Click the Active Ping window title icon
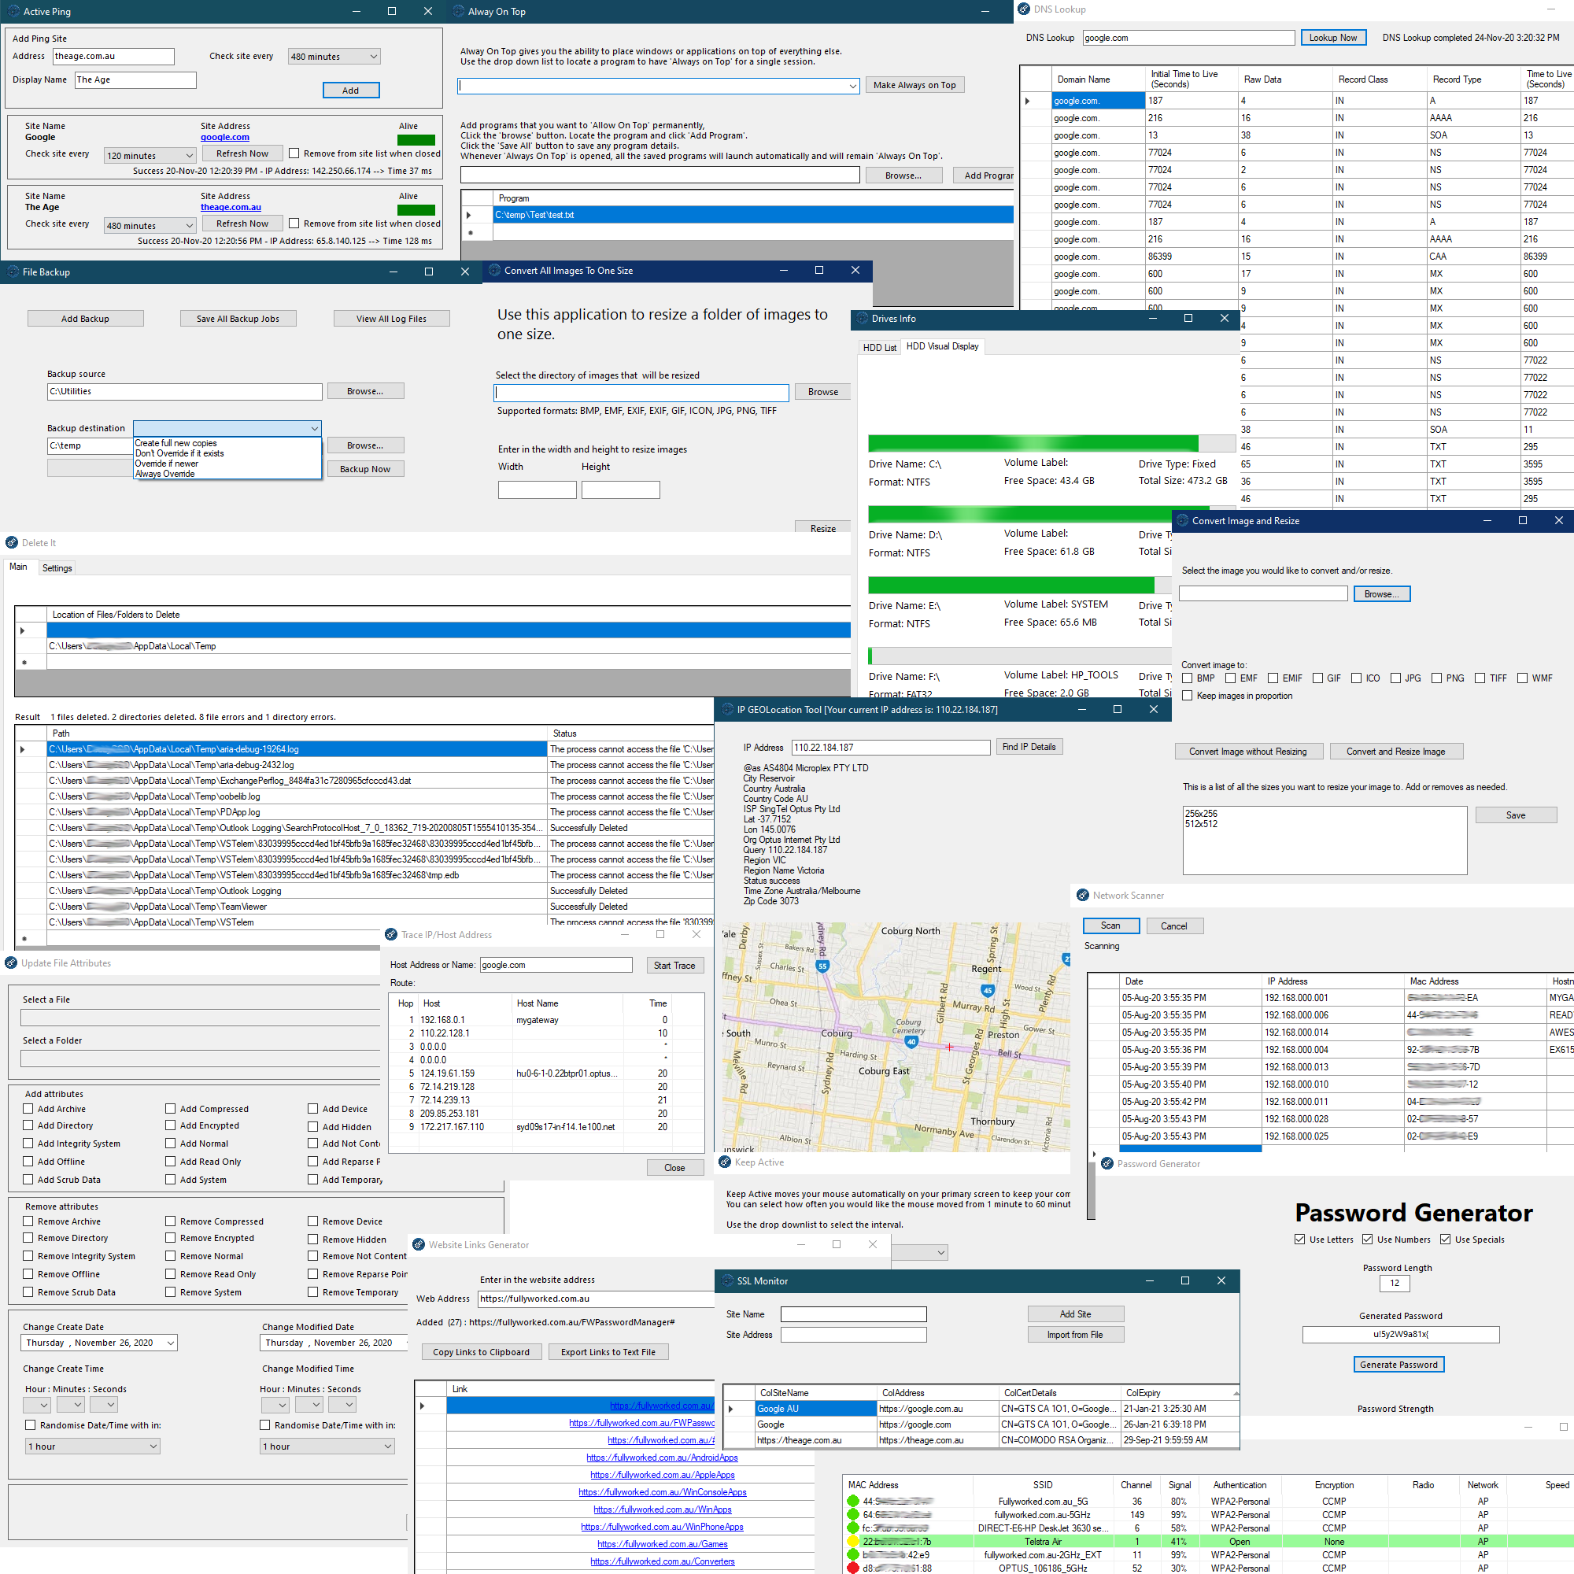Image resolution: width=1574 pixels, height=1574 pixels. [13, 11]
